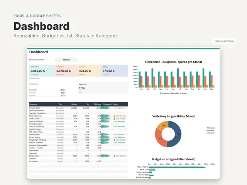The image size is (247, 185).
Task: Click the 'Investieren' category cell
Action: pos(34,161)
